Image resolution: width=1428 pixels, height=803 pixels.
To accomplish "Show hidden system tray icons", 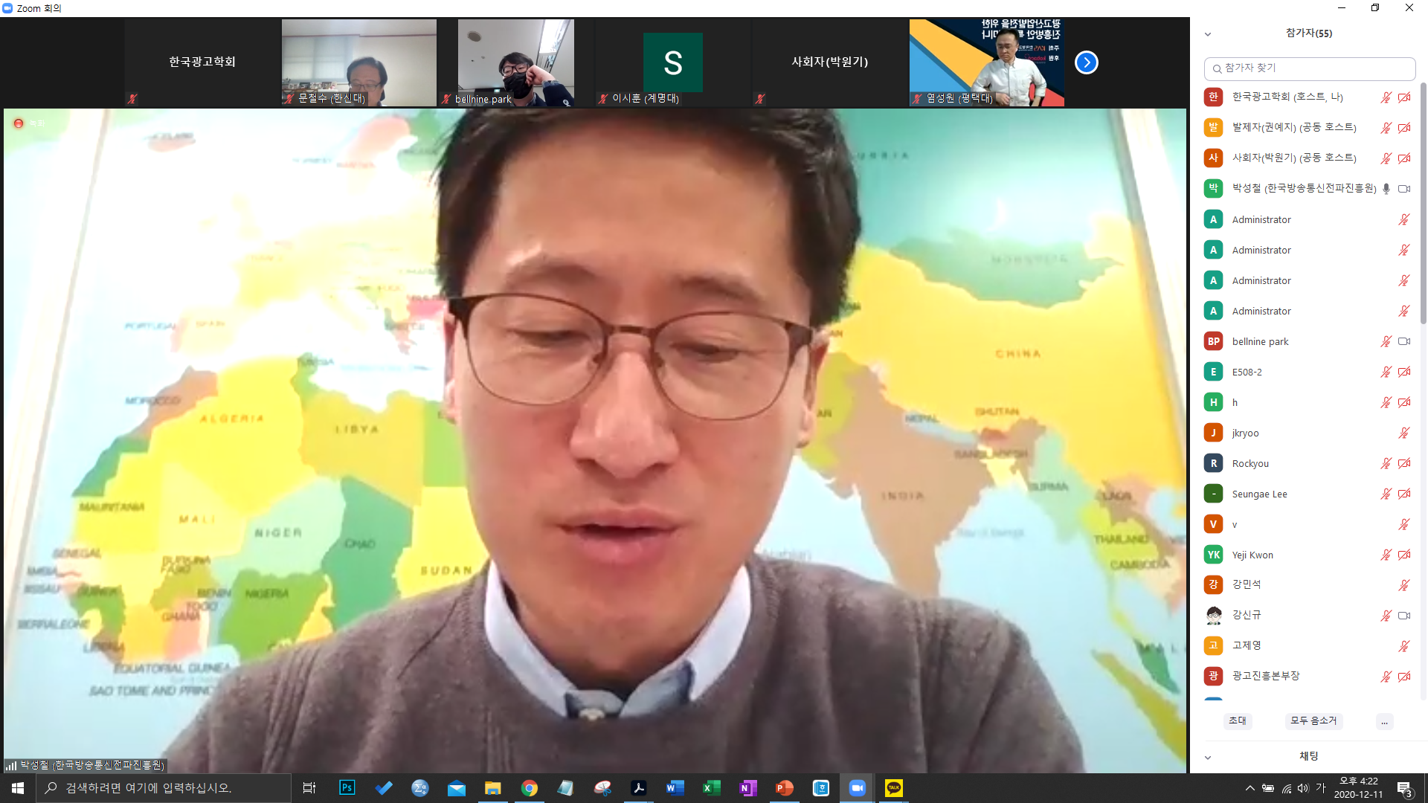I will click(x=1250, y=788).
